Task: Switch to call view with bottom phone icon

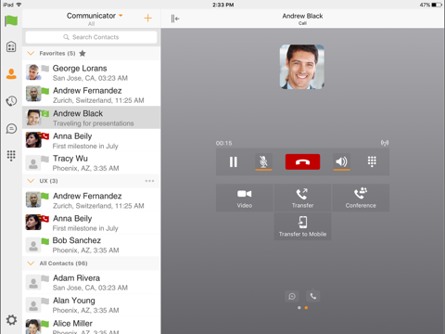Action: [313, 296]
